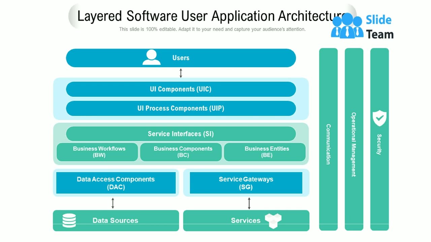The width and height of the screenshot is (431, 242).
Task: Click the slide title Layered Software User Application
Action: click(x=211, y=16)
